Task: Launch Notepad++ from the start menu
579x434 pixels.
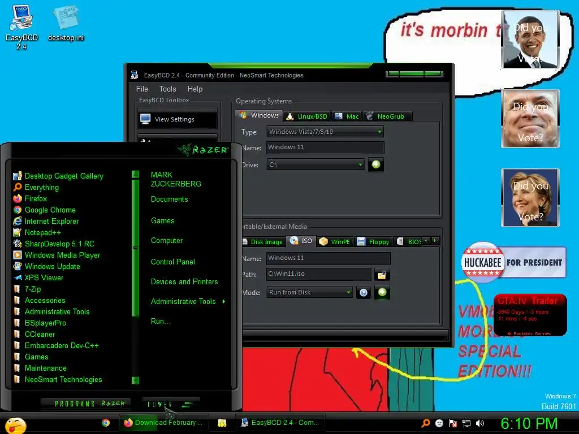Action: coord(37,232)
